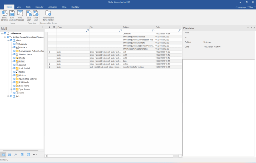The image size is (256, 163).
Task: Collapse the Offline EDB tree node
Action: 2,33
